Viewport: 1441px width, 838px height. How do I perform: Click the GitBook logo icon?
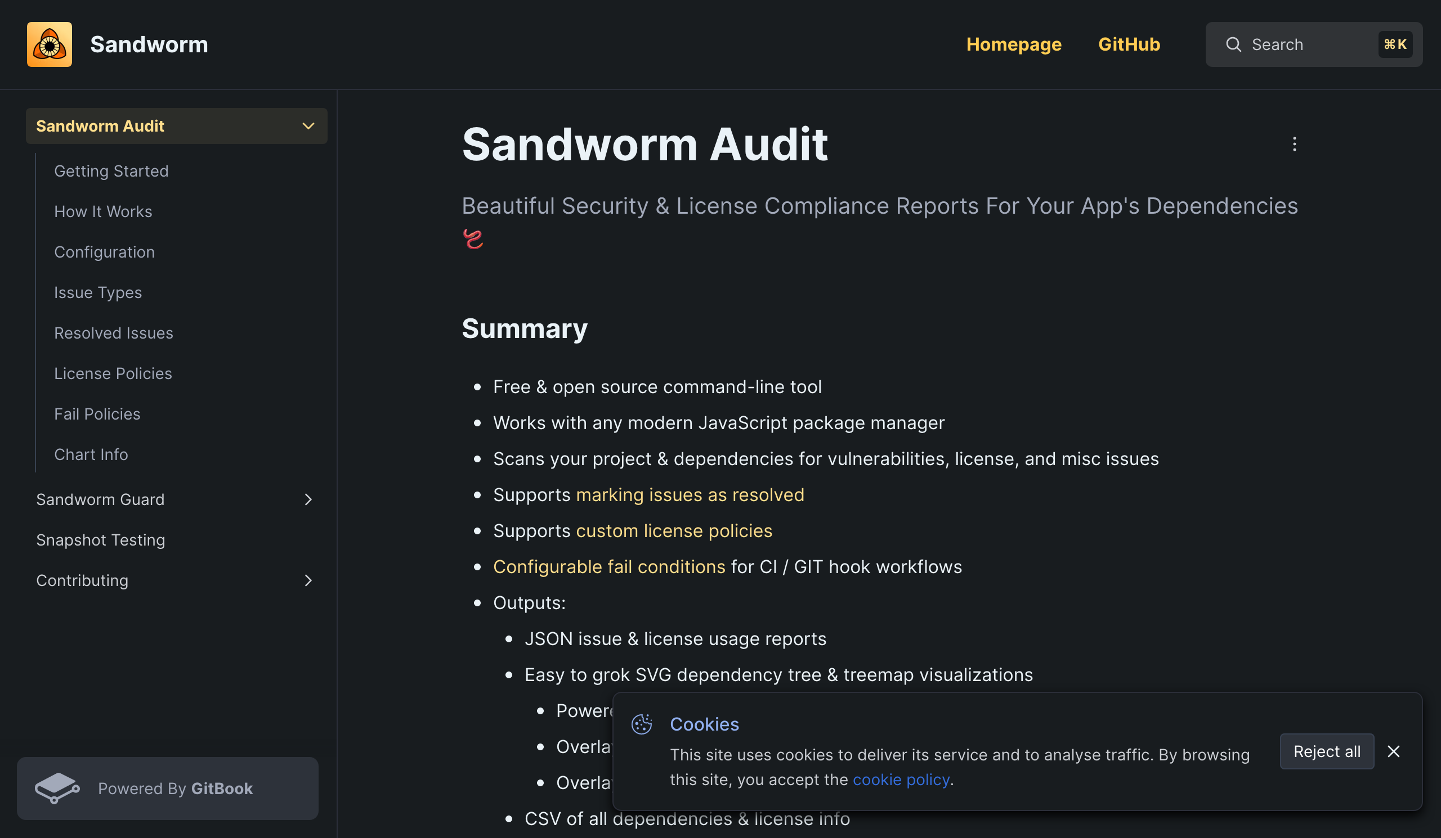tap(57, 789)
